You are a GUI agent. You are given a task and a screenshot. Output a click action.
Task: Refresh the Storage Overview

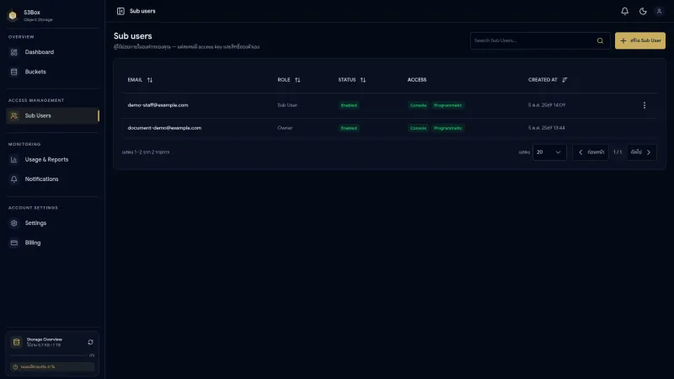(90, 343)
